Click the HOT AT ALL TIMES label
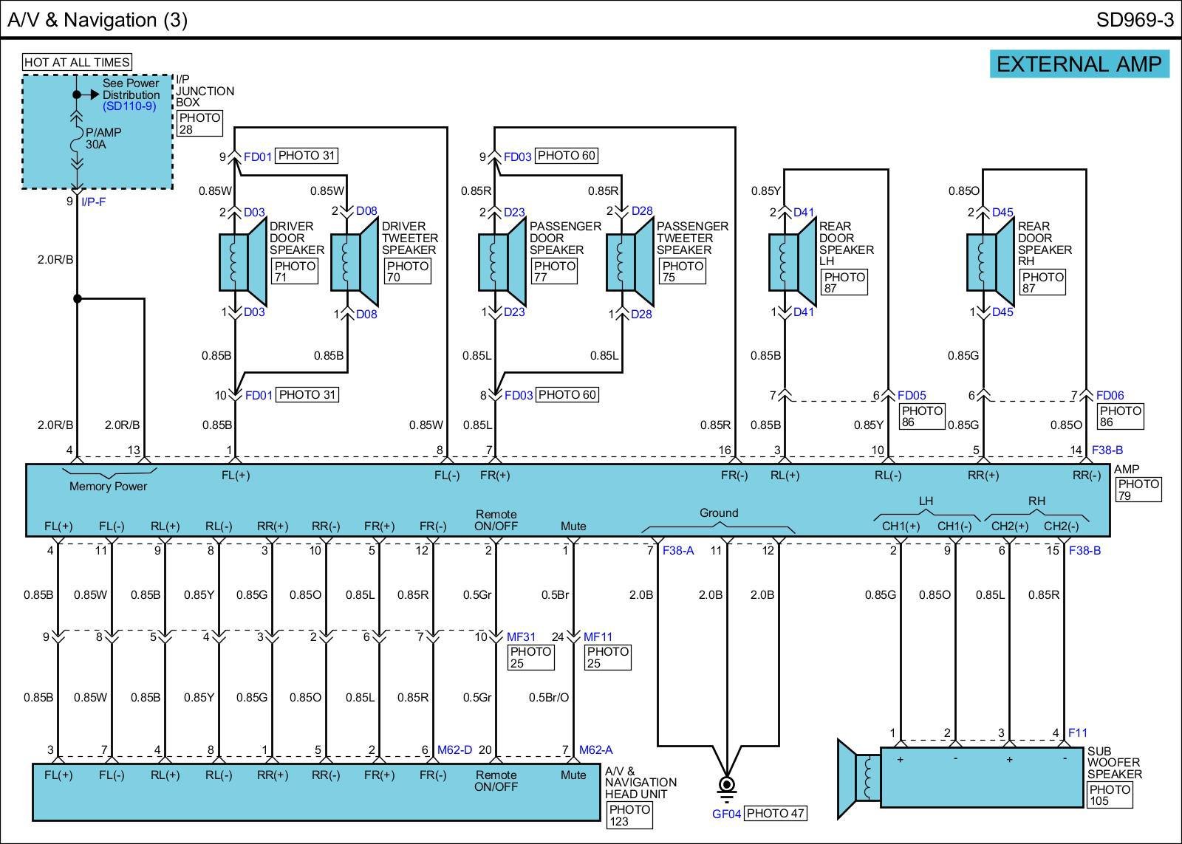Screen dimensions: 1182x844 coord(77,63)
